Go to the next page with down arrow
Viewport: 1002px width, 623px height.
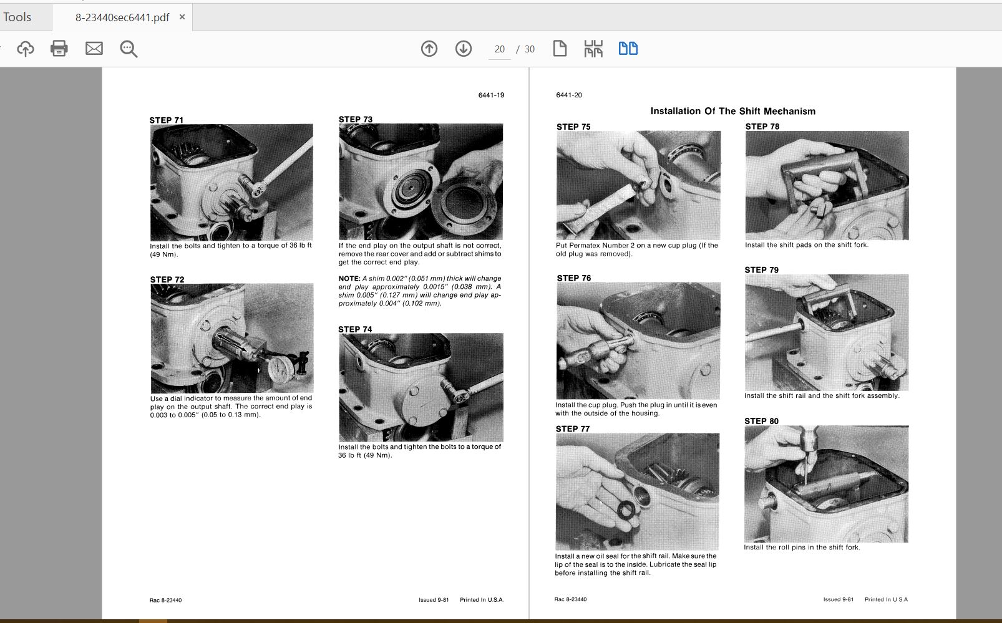click(x=464, y=49)
